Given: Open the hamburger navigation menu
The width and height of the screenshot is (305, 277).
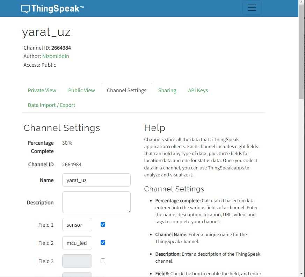Looking at the screenshot, I should (x=252, y=8).
